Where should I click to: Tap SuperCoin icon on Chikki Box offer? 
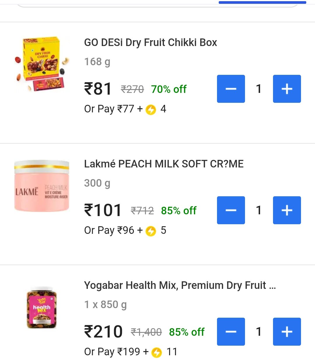point(151,109)
